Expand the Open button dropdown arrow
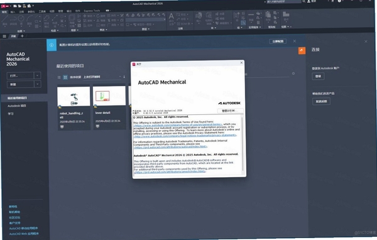This screenshot has height=240, width=377. tap(37, 75)
